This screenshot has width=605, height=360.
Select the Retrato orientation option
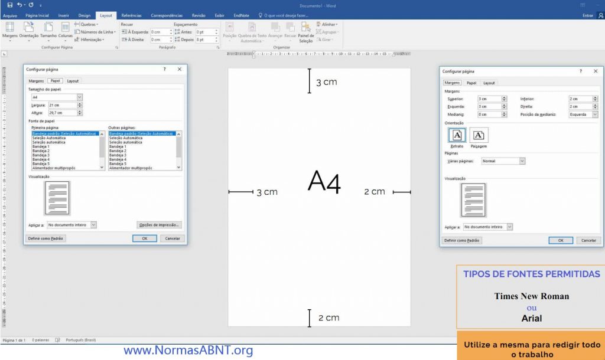[457, 136]
